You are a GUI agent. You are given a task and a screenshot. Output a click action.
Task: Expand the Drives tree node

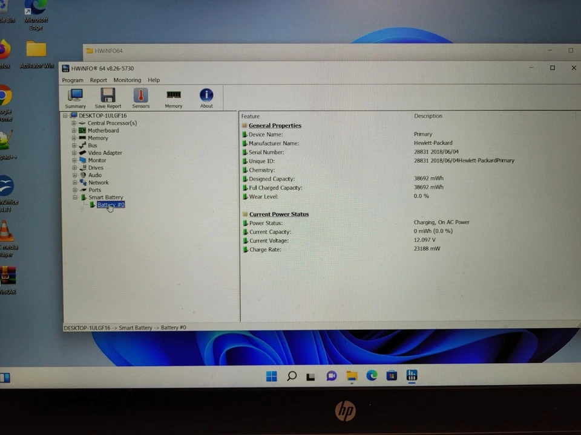click(x=74, y=167)
